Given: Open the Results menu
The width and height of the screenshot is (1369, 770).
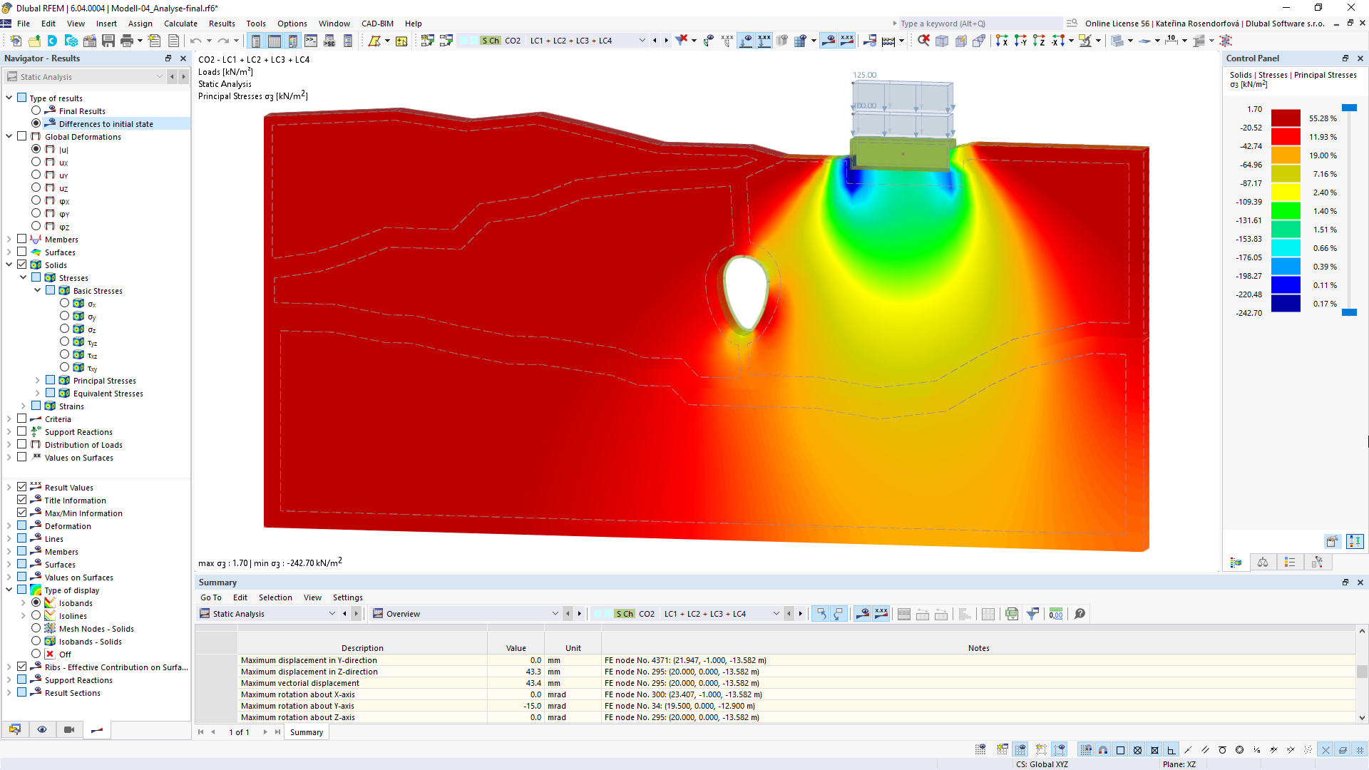Looking at the screenshot, I should tap(220, 24).
